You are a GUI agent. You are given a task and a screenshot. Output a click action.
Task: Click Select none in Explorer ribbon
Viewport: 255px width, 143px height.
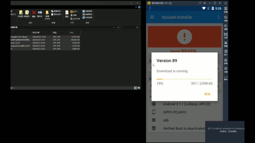click(x=87, y=14)
